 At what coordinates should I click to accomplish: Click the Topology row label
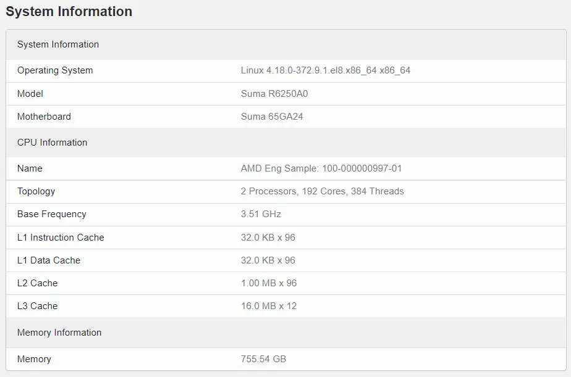tap(36, 191)
